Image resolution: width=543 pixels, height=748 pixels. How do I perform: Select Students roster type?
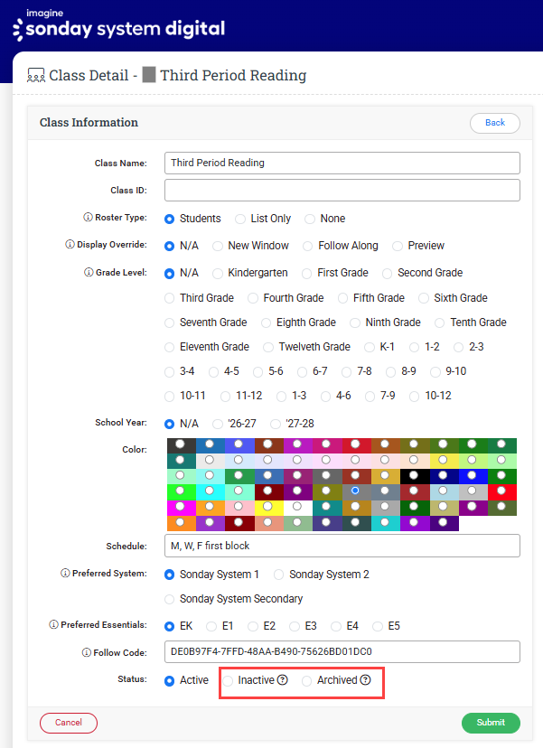169,219
